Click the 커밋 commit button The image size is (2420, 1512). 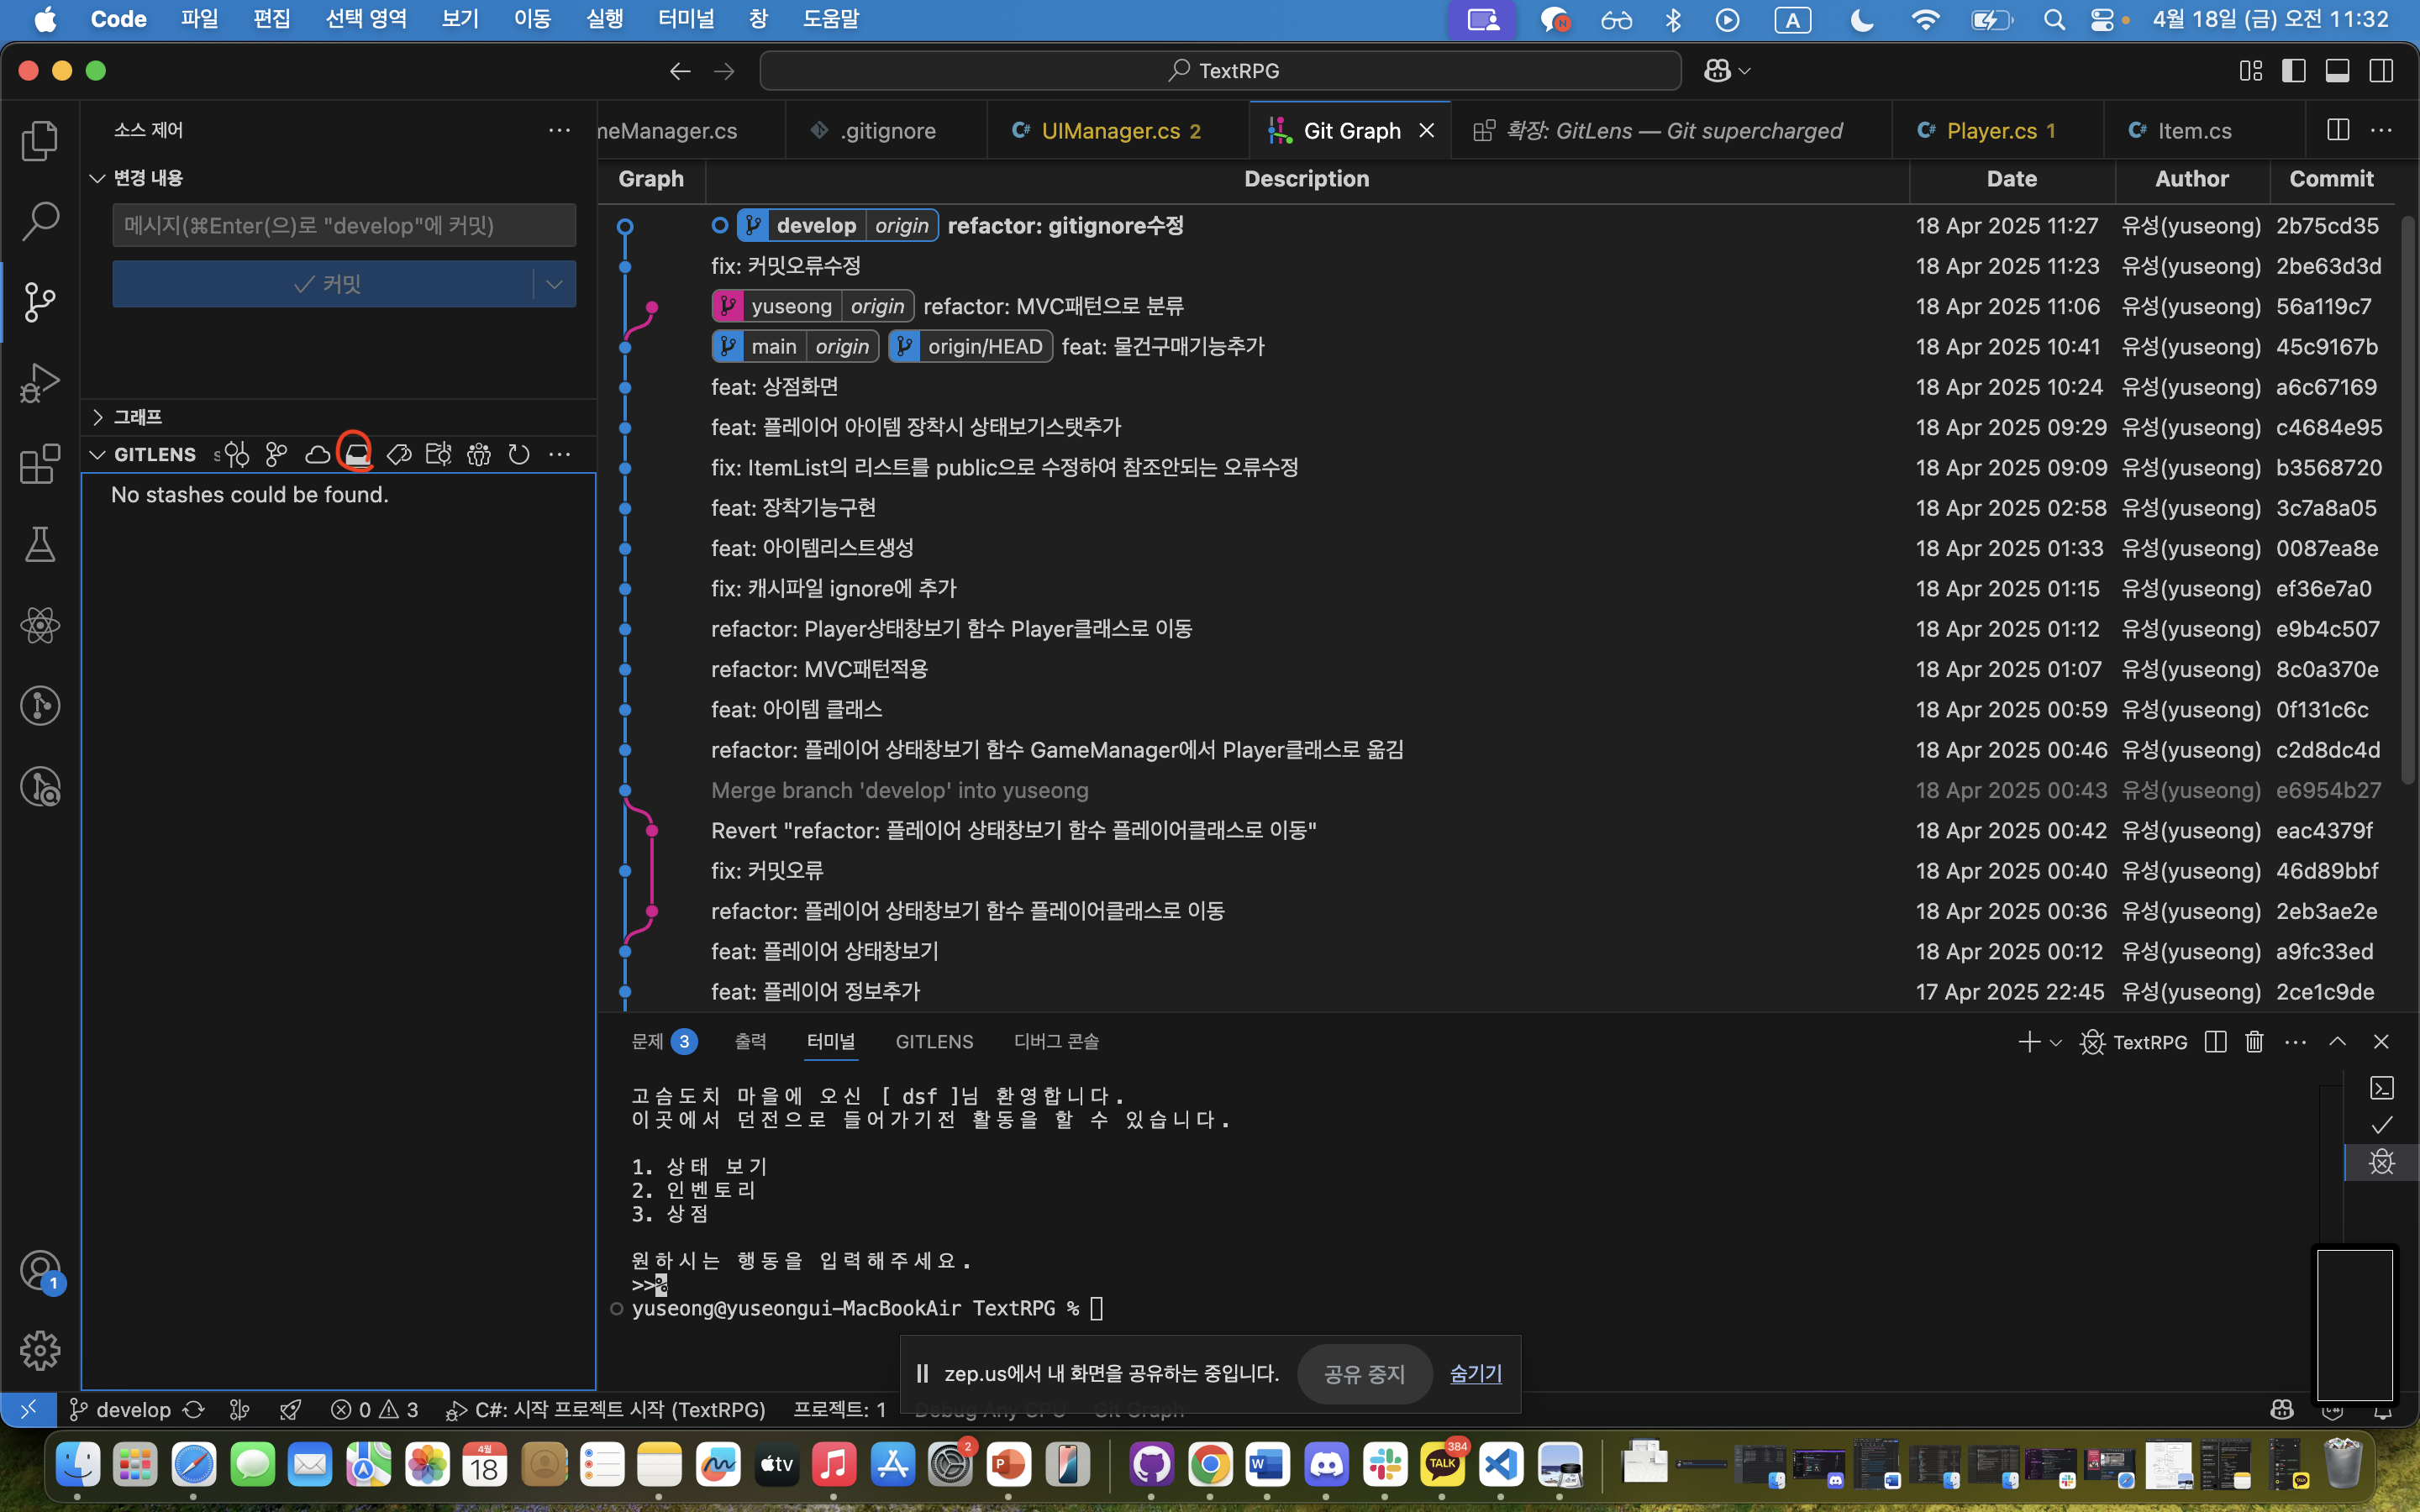[x=325, y=285]
